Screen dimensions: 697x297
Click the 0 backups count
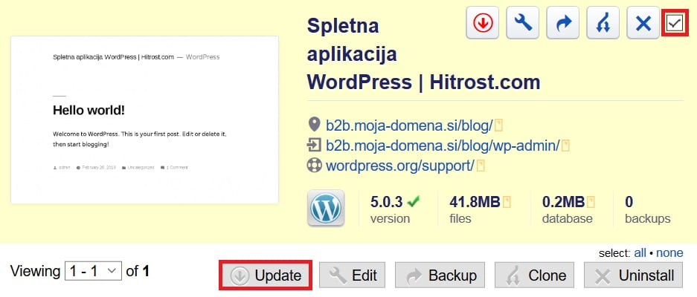629,202
